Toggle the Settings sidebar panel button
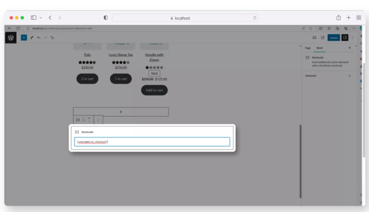Image resolution: width=369 pixels, height=212 pixels. [345, 38]
